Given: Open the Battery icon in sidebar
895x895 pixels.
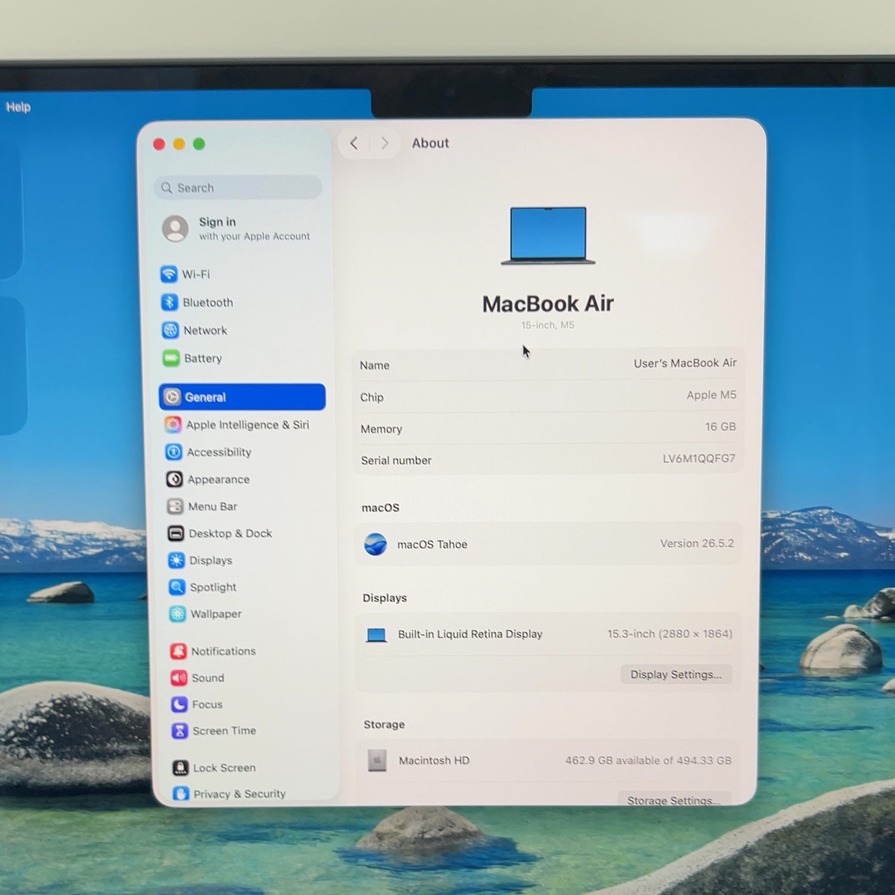Looking at the screenshot, I should (171, 358).
